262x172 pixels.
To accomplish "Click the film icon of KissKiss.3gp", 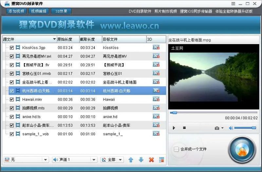I will coord(18,47).
